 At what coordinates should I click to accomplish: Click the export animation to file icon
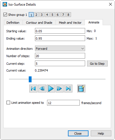point(81,89)
